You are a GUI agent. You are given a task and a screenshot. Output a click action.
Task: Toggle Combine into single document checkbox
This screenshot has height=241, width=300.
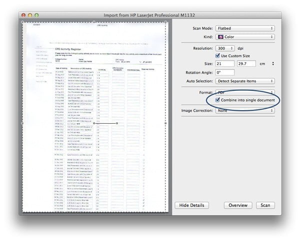pos(217,100)
